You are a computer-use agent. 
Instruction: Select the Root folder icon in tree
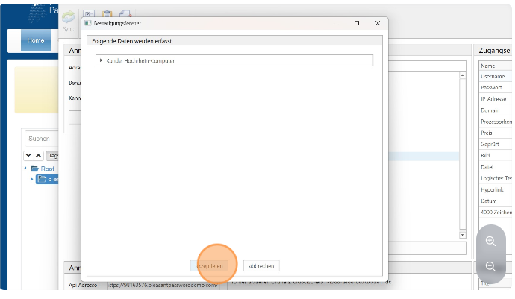point(34,169)
